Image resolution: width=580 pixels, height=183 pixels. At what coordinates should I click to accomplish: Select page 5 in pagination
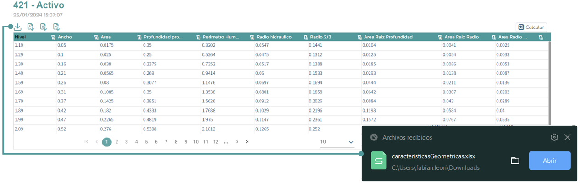click(x=146, y=142)
